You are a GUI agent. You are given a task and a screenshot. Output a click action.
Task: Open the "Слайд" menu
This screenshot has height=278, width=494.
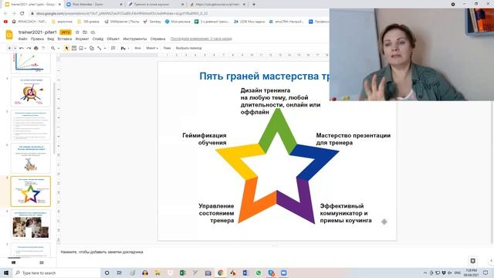(98, 39)
